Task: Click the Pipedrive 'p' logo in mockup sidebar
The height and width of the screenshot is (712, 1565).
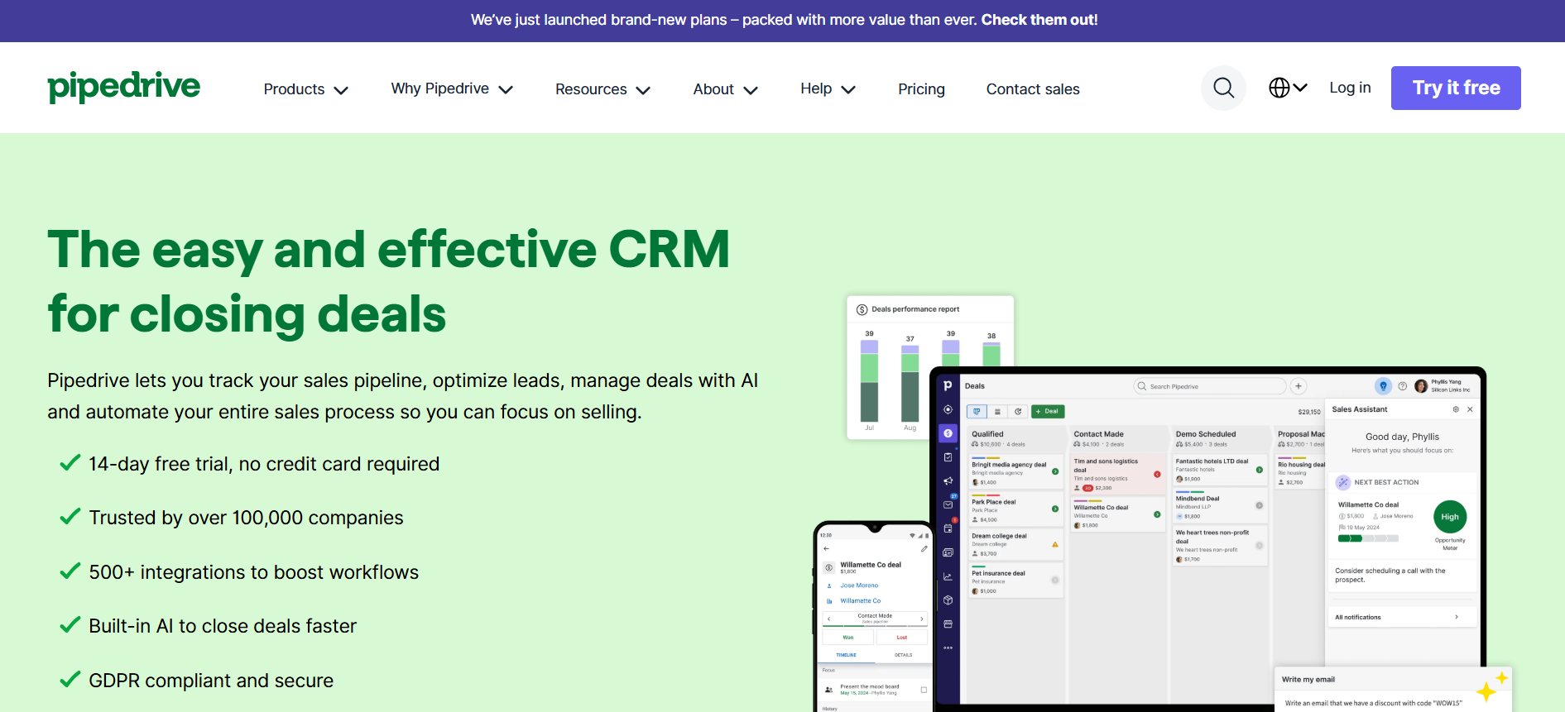Action: (x=948, y=385)
